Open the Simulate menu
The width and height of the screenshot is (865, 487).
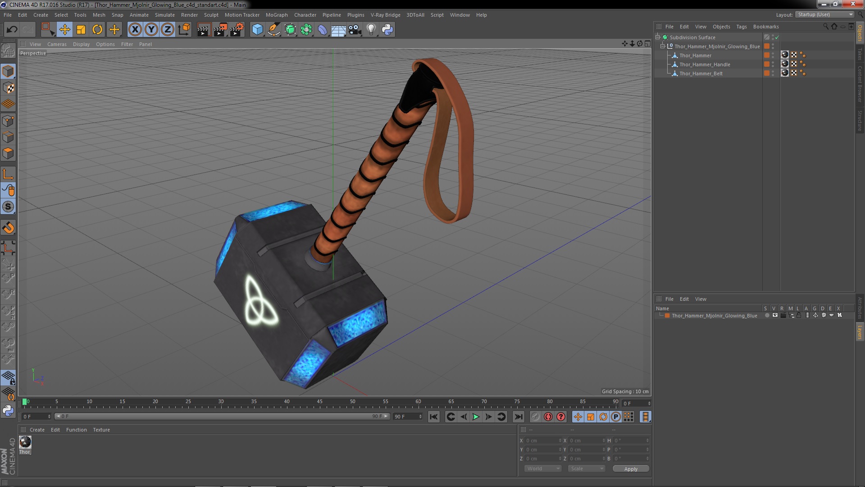(x=164, y=15)
